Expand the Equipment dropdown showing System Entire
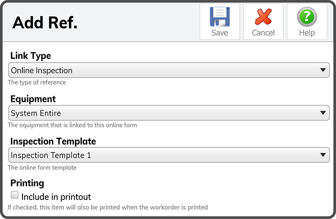This screenshot has height=219, width=336. (x=169, y=113)
